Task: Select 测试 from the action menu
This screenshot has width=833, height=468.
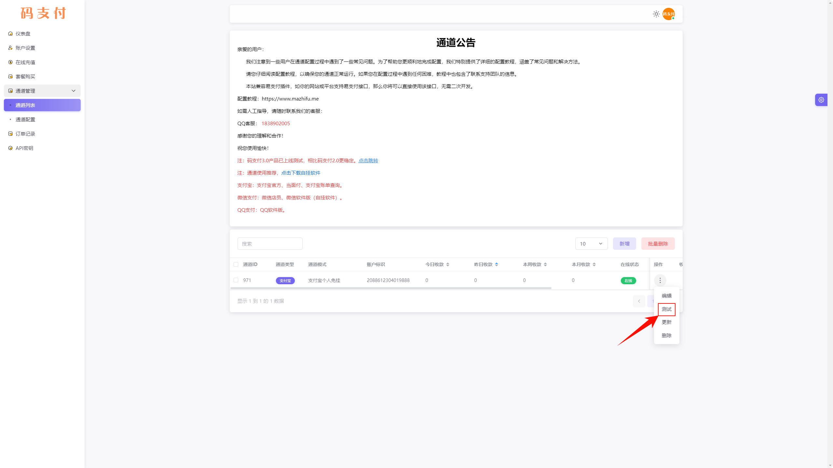Action: point(666,309)
